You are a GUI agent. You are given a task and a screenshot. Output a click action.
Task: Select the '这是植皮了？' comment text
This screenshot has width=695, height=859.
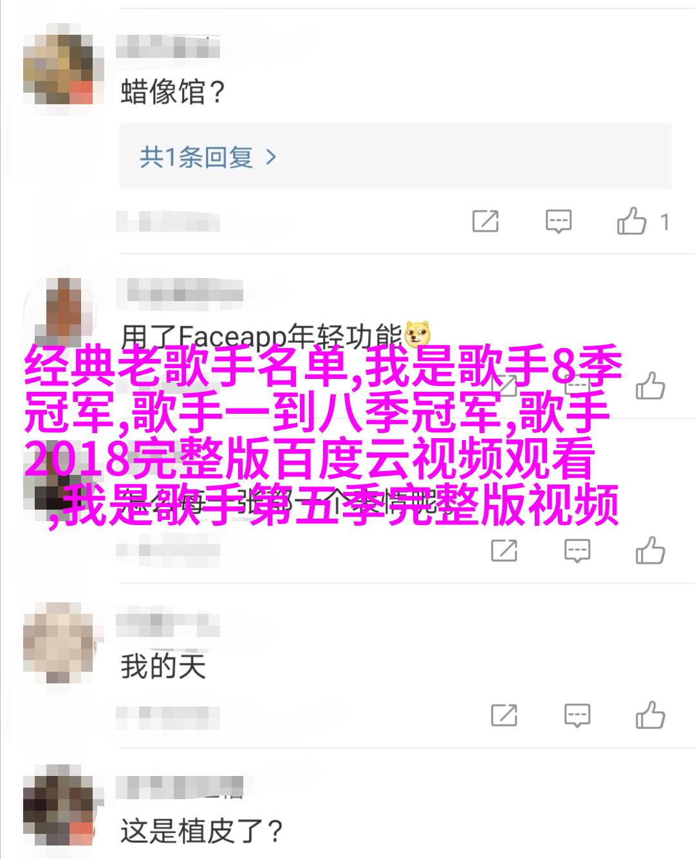[x=202, y=831]
